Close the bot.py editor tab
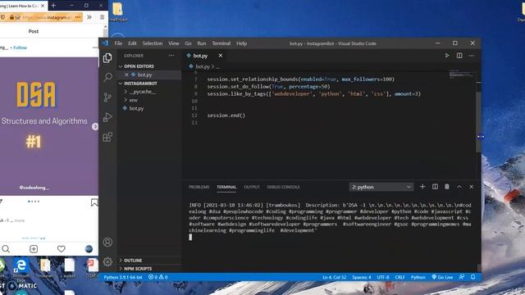525x295 pixels. click(221, 56)
